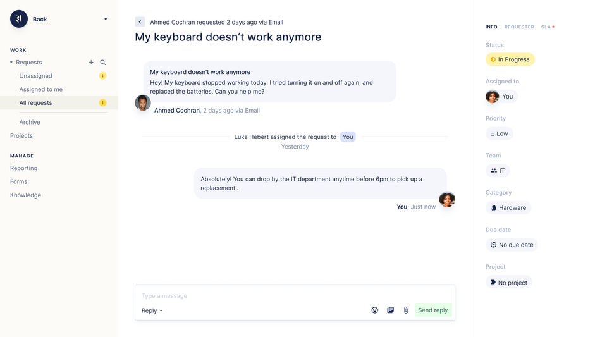
Task: Open saved replies library icon
Action: (x=390, y=310)
